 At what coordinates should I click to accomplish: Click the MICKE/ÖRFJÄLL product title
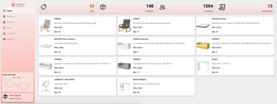tap(140, 80)
